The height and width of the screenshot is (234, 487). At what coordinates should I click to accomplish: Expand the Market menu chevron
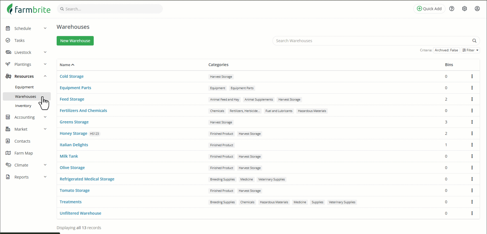click(45, 129)
